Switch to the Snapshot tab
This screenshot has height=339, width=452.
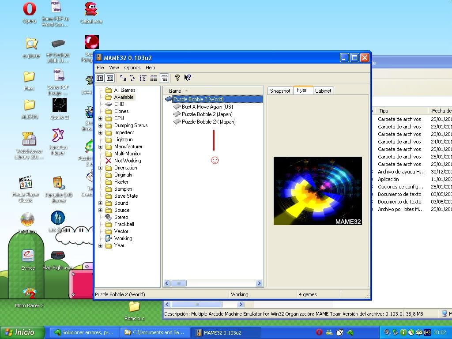[x=280, y=91]
